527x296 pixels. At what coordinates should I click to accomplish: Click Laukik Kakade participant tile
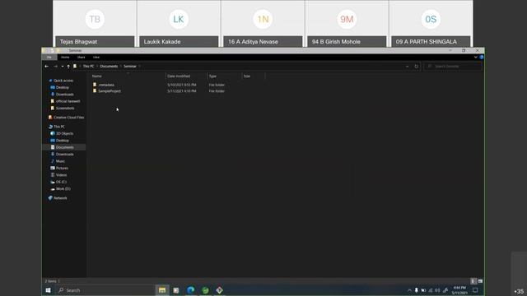tap(179, 24)
